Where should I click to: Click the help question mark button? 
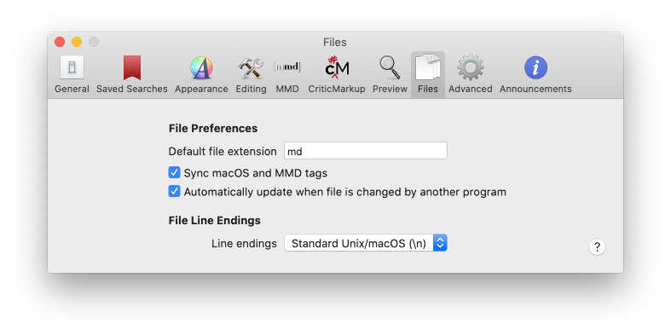tap(597, 247)
